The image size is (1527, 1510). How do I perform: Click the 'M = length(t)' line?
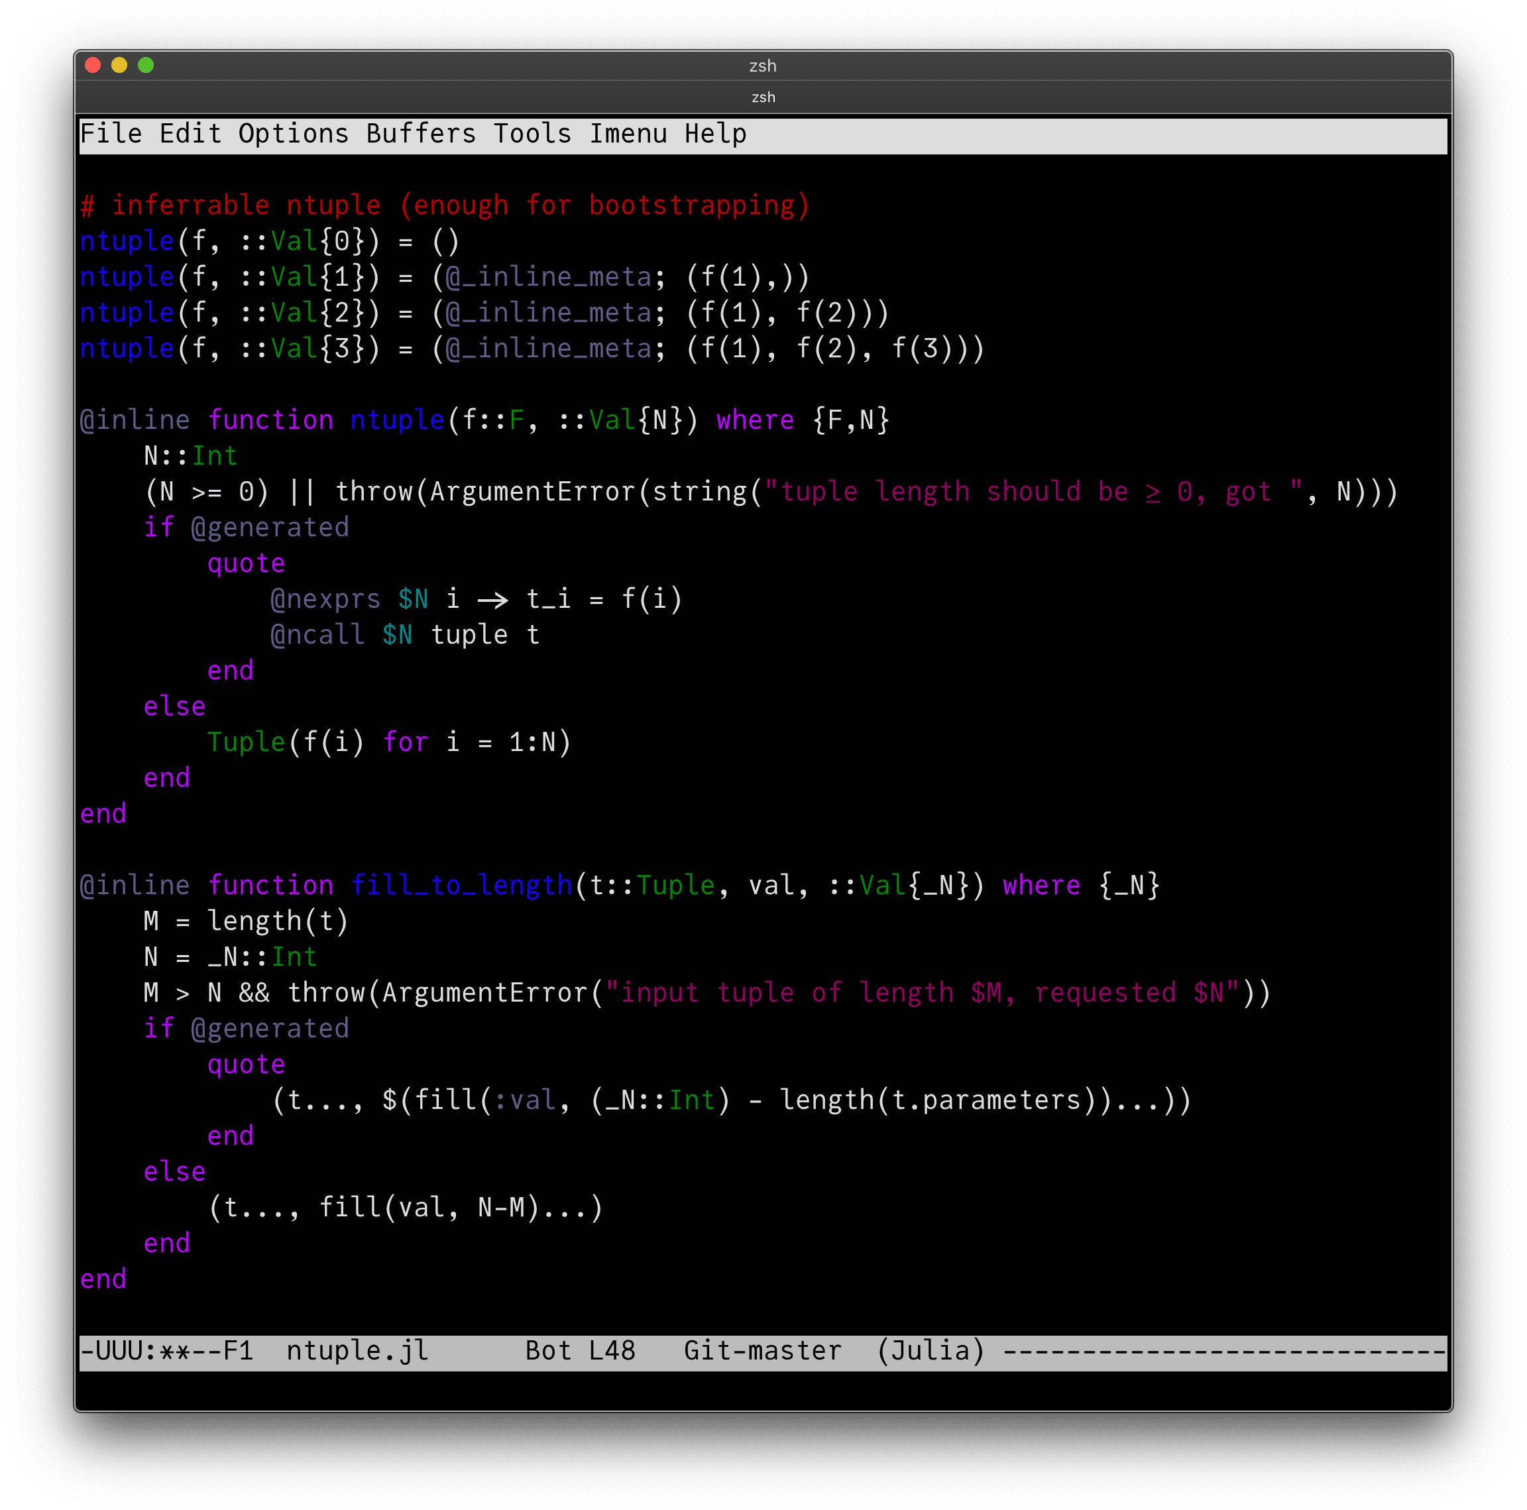pos(246,920)
